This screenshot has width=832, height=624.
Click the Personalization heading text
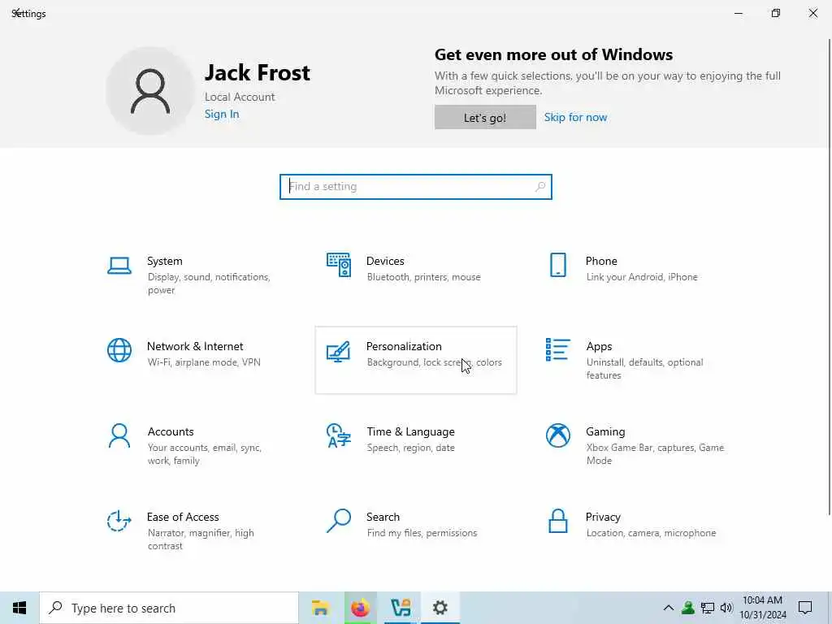click(404, 346)
